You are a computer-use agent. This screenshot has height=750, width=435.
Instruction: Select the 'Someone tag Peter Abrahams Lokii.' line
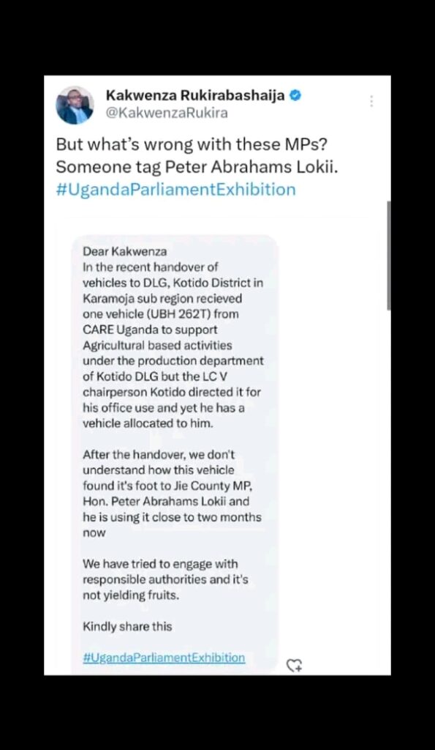(x=197, y=167)
